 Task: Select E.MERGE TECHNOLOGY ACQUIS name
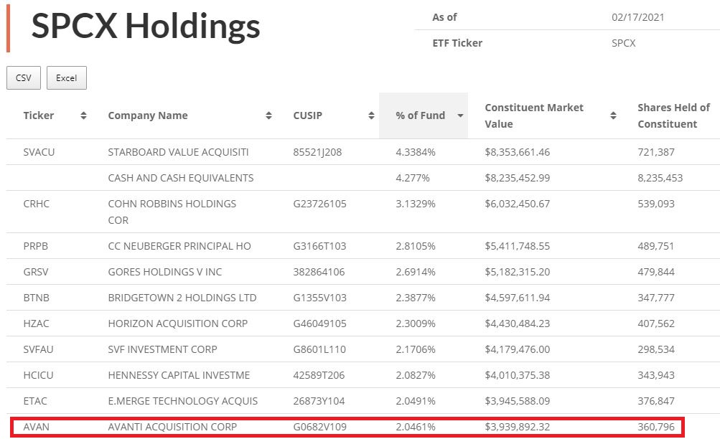click(183, 401)
